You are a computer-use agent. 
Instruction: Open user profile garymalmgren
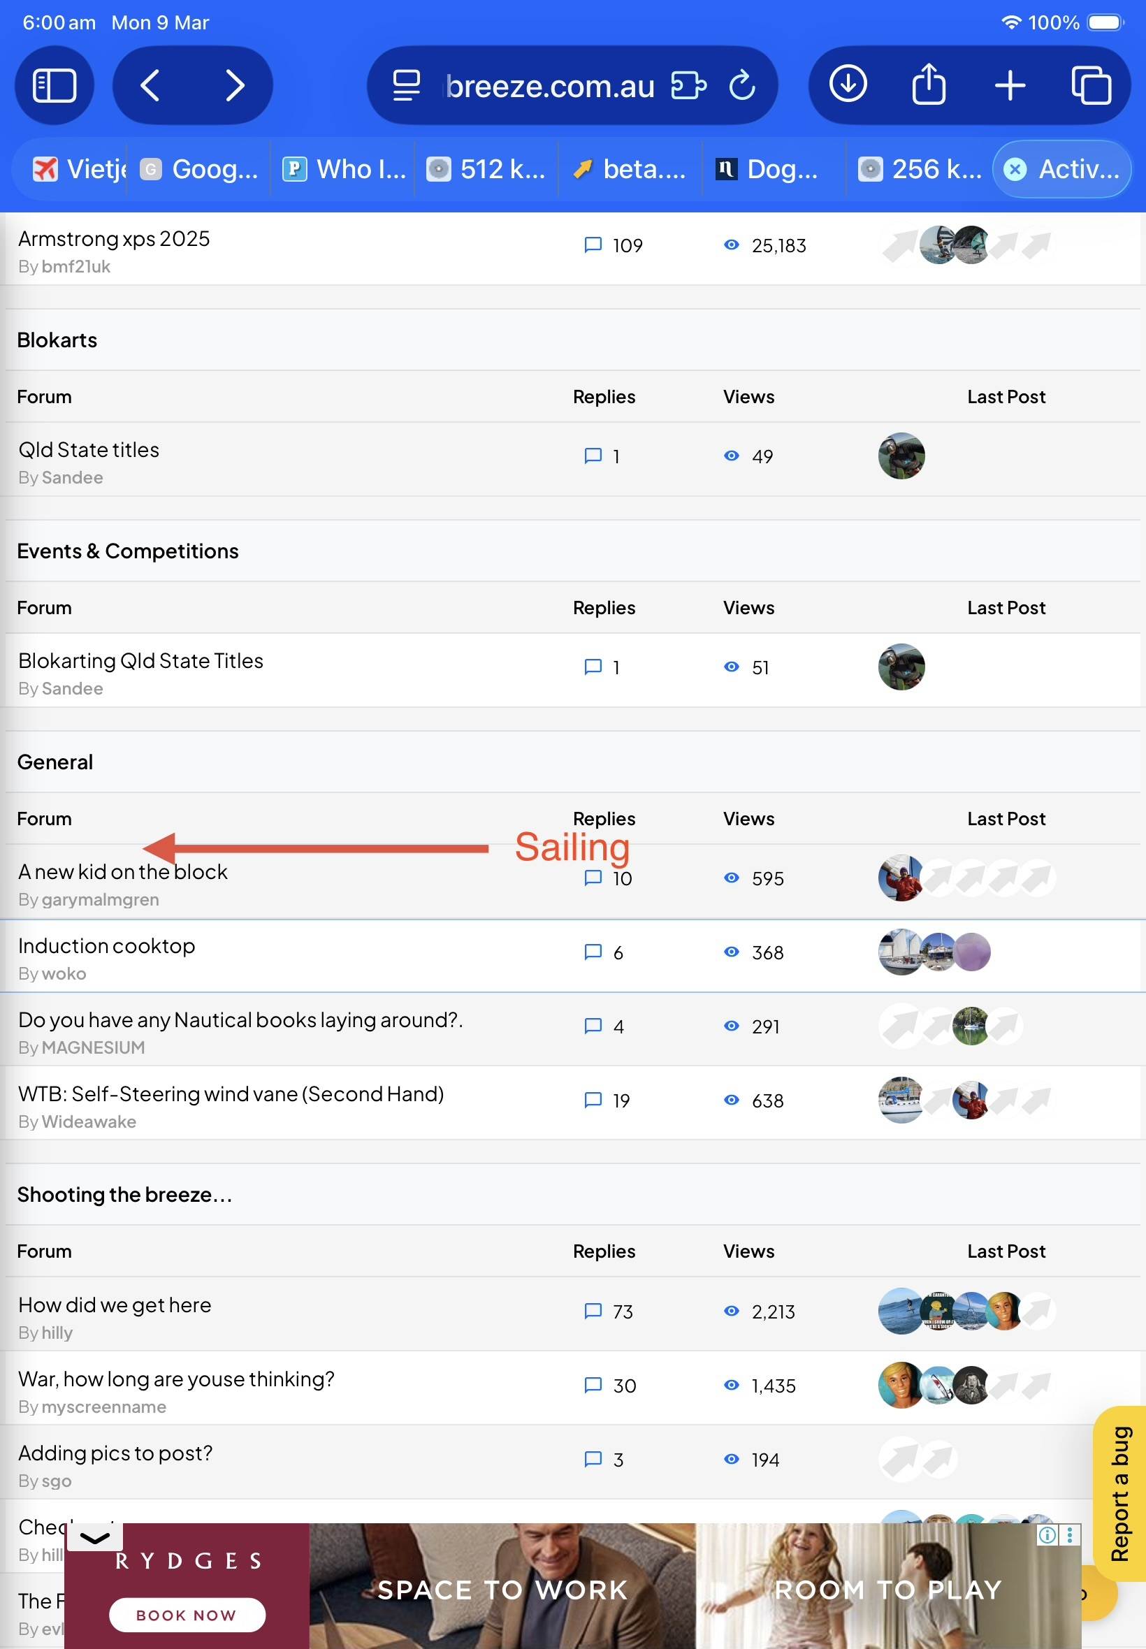pyautogui.click(x=101, y=899)
